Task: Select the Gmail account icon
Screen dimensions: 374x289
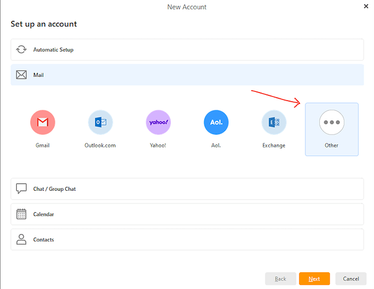Action: (43, 123)
